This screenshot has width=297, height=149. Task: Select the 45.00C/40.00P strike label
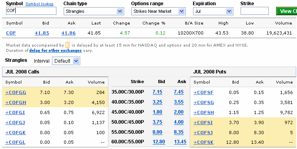(128, 112)
